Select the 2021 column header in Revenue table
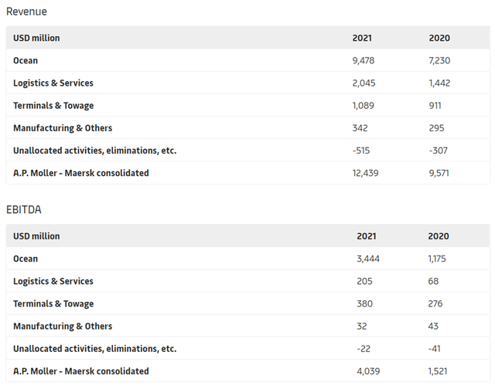The width and height of the screenshot is (495, 389). (x=362, y=38)
